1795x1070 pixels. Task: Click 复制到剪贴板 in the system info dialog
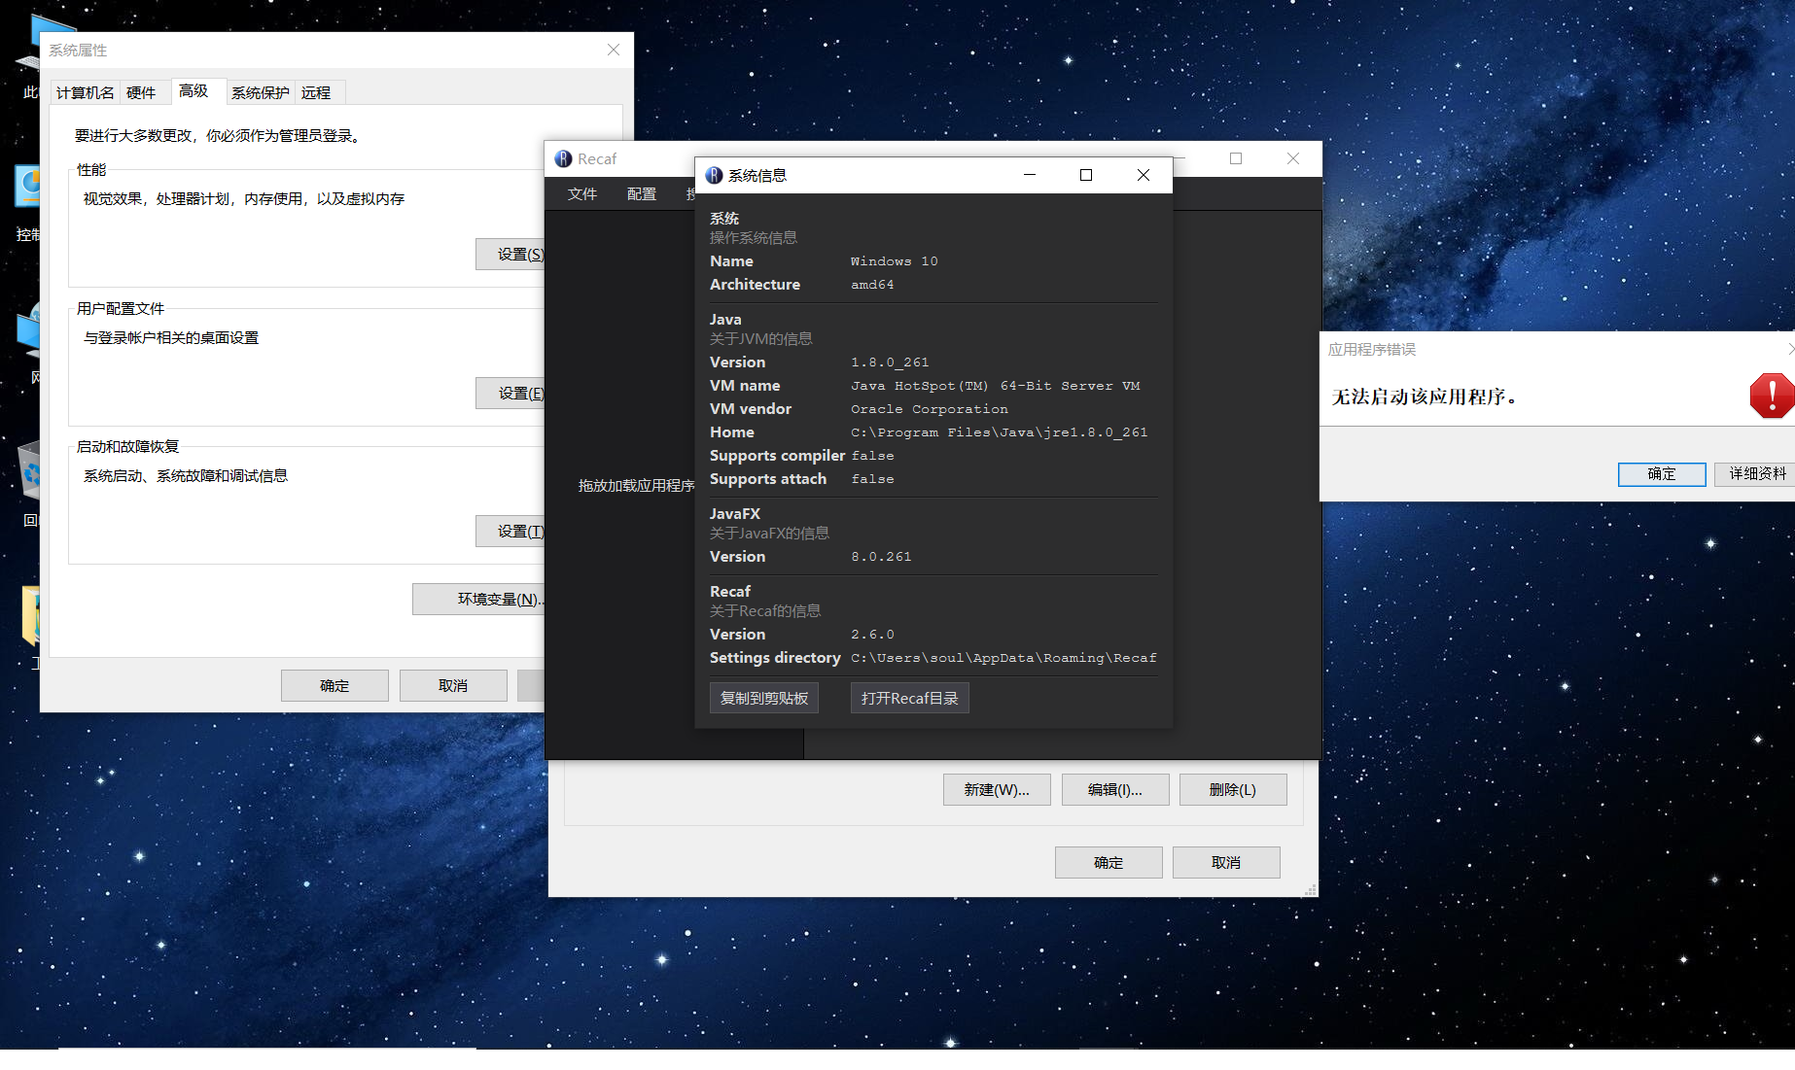tap(763, 698)
